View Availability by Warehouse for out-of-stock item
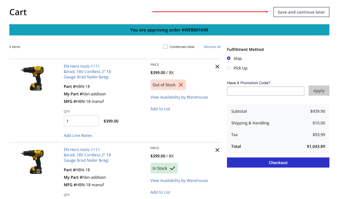 [x=179, y=97]
